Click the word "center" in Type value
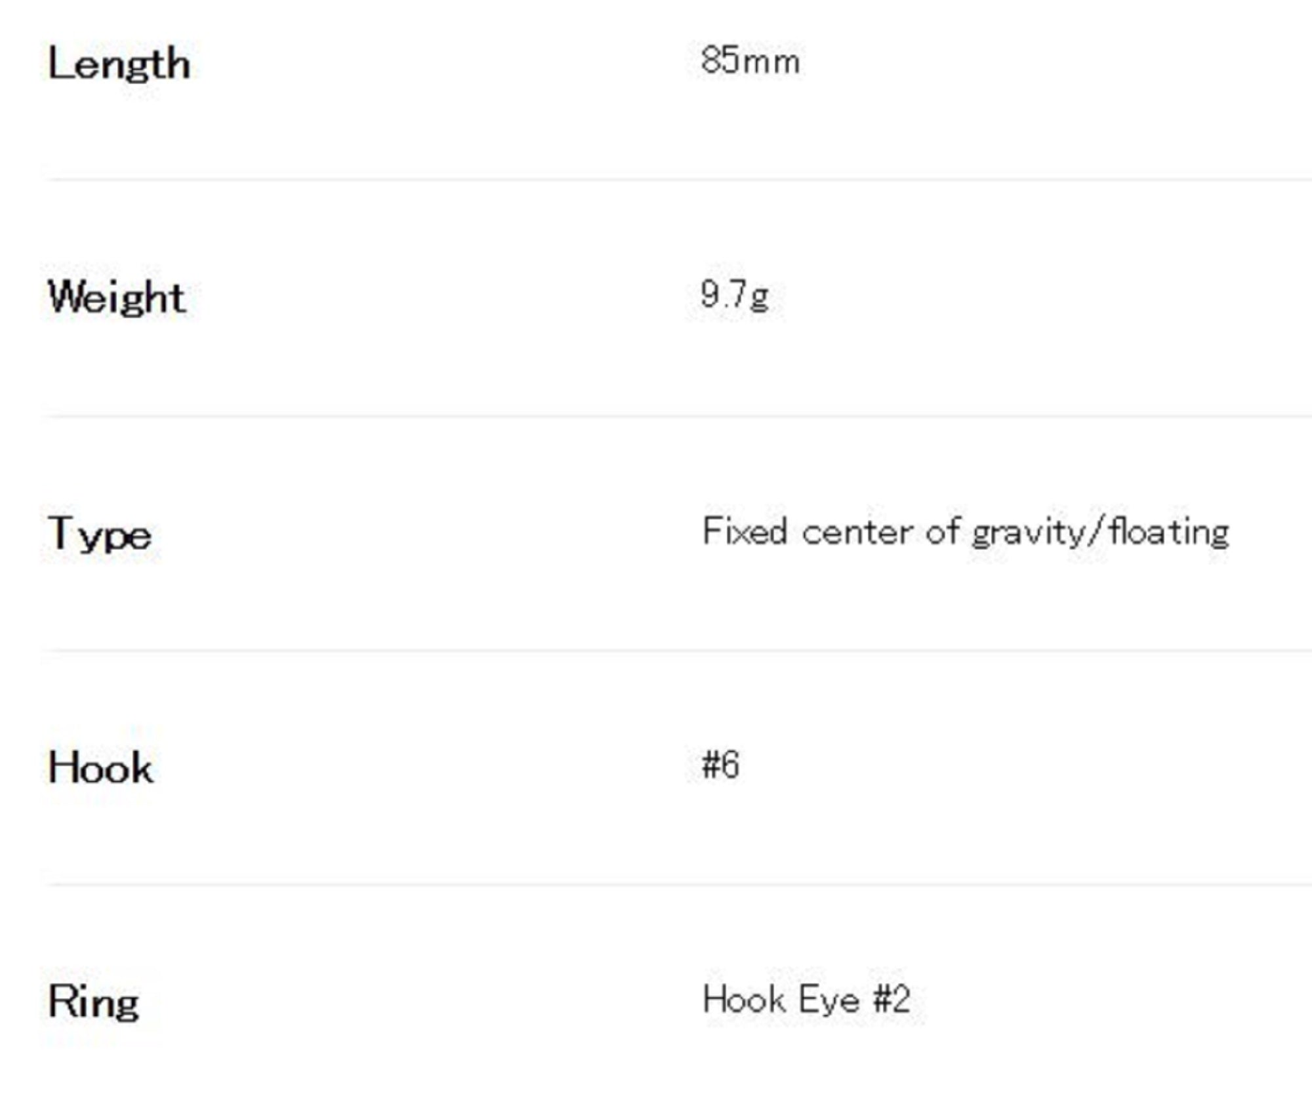 click(x=857, y=533)
